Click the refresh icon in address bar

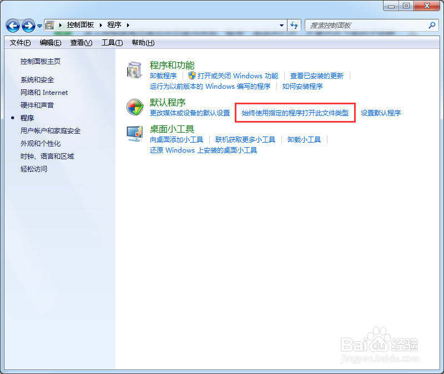295,25
